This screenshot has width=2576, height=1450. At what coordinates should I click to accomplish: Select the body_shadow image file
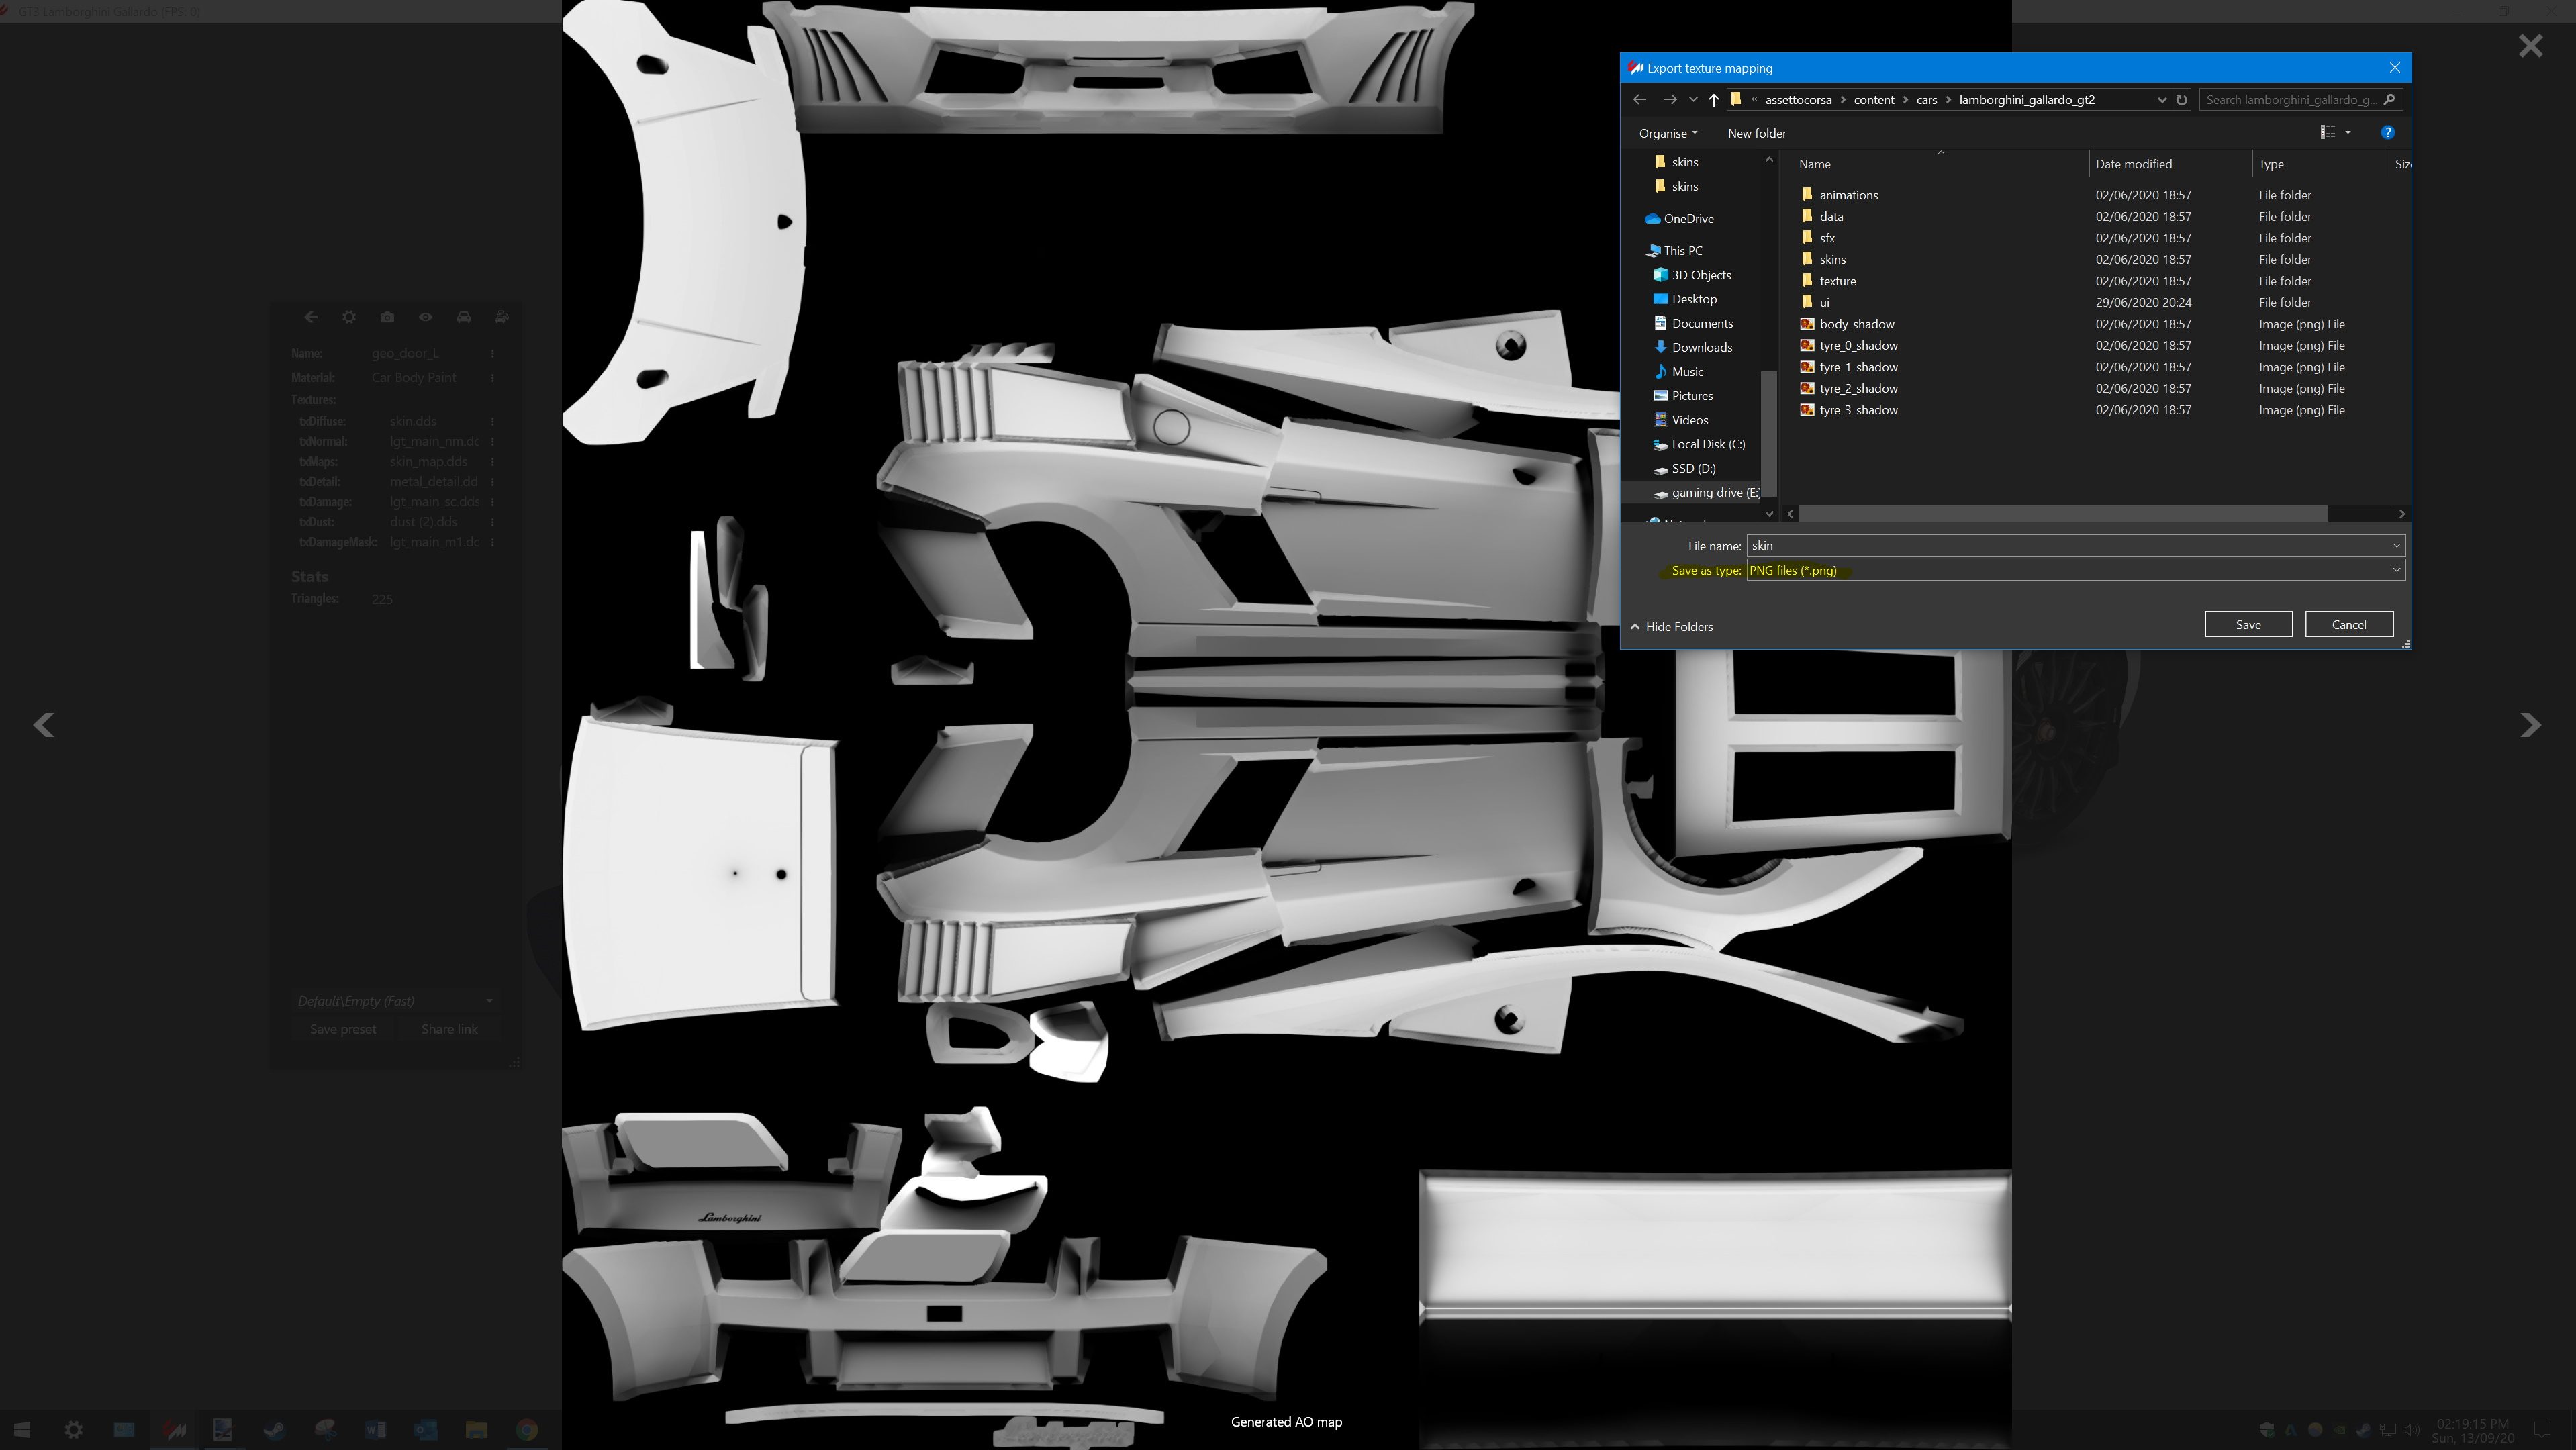click(1856, 324)
